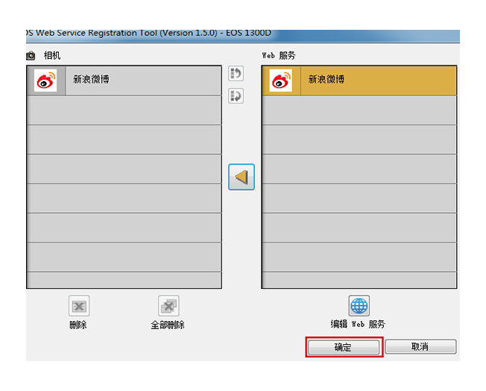Viewport: 486px width, 391px height.
Task: Confirm with the 确定 button
Action: (x=344, y=347)
